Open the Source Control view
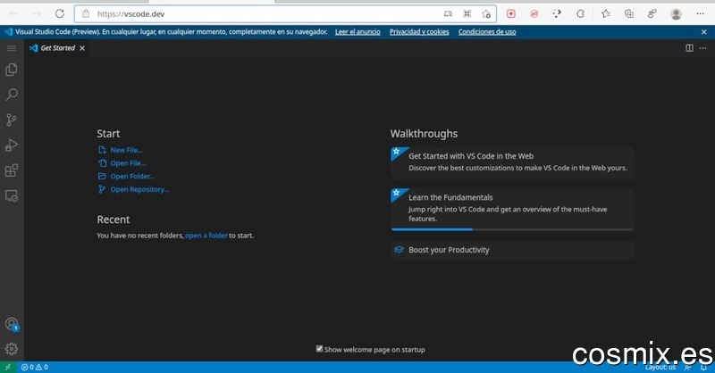Screen dimensions: 715x373 12,120
